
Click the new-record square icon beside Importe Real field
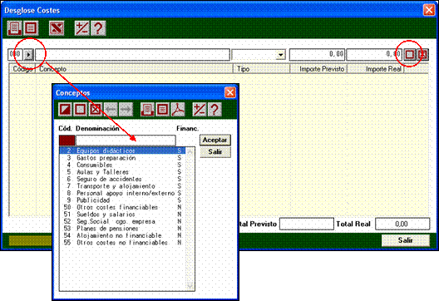410,54
